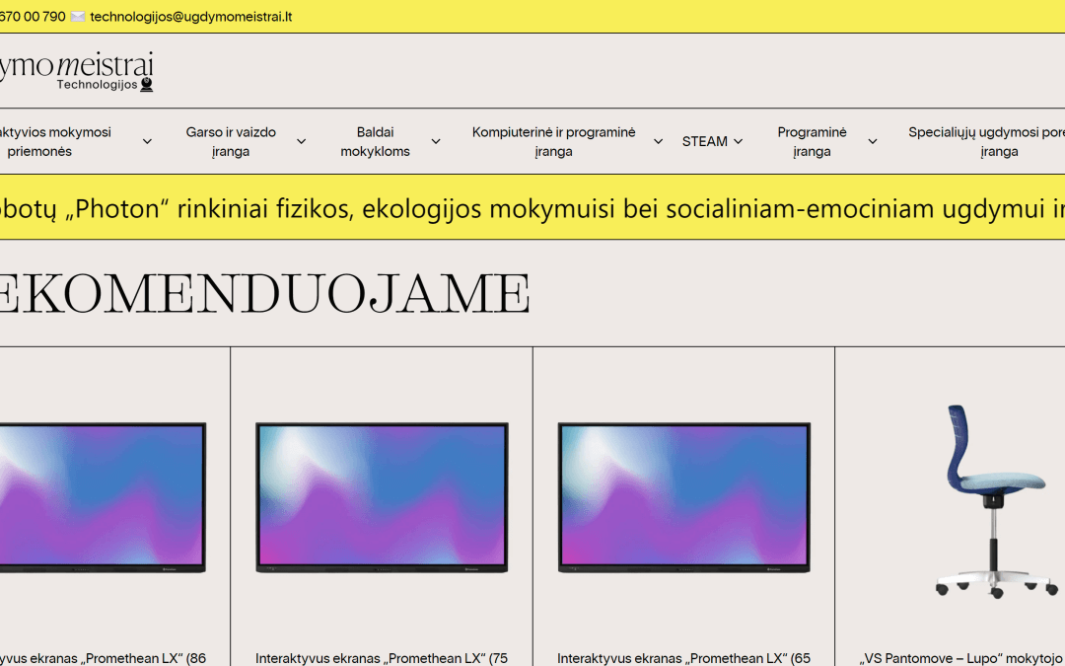Open the STEAM menu item
Image resolution: width=1065 pixels, height=666 pixels.
[704, 141]
